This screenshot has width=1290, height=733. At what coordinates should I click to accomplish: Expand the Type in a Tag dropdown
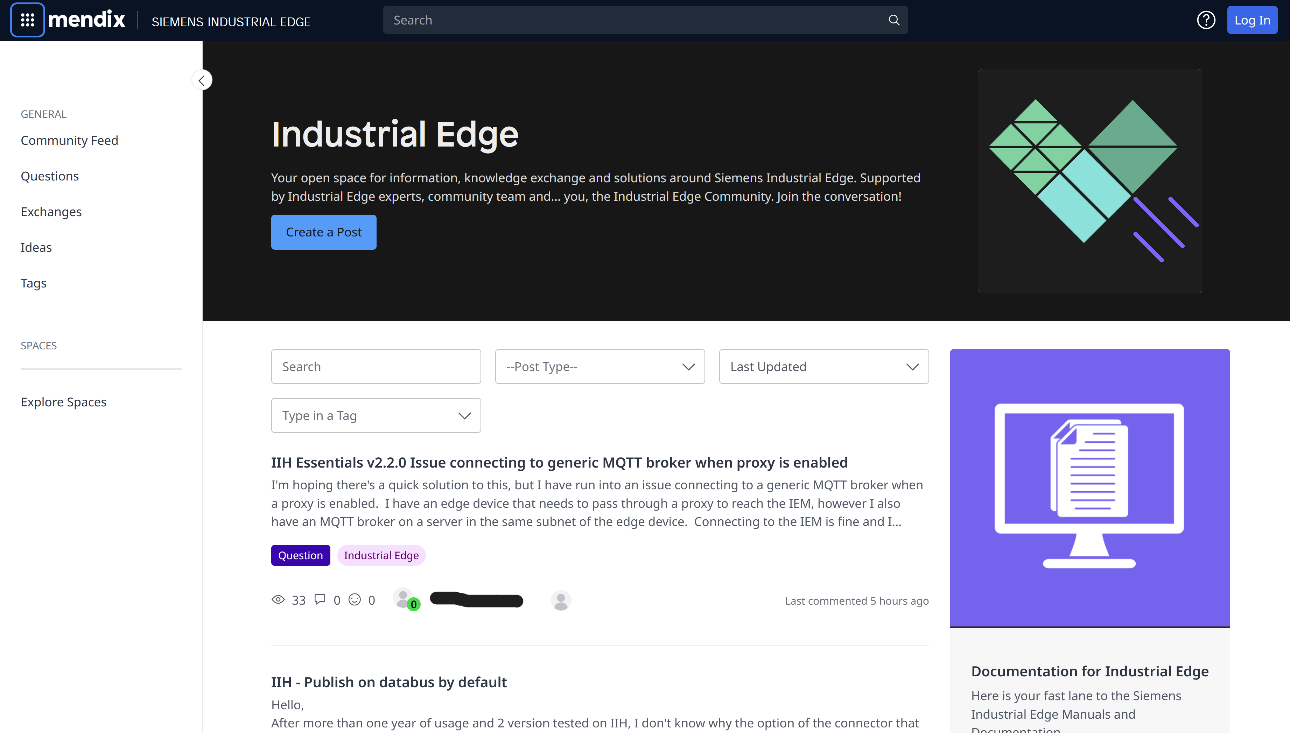tap(376, 415)
